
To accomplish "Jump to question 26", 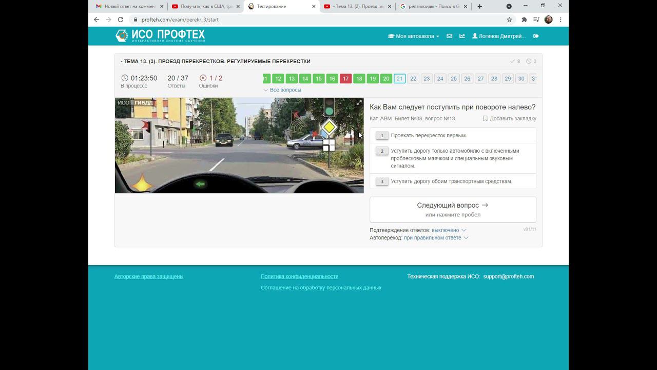I will [467, 79].
